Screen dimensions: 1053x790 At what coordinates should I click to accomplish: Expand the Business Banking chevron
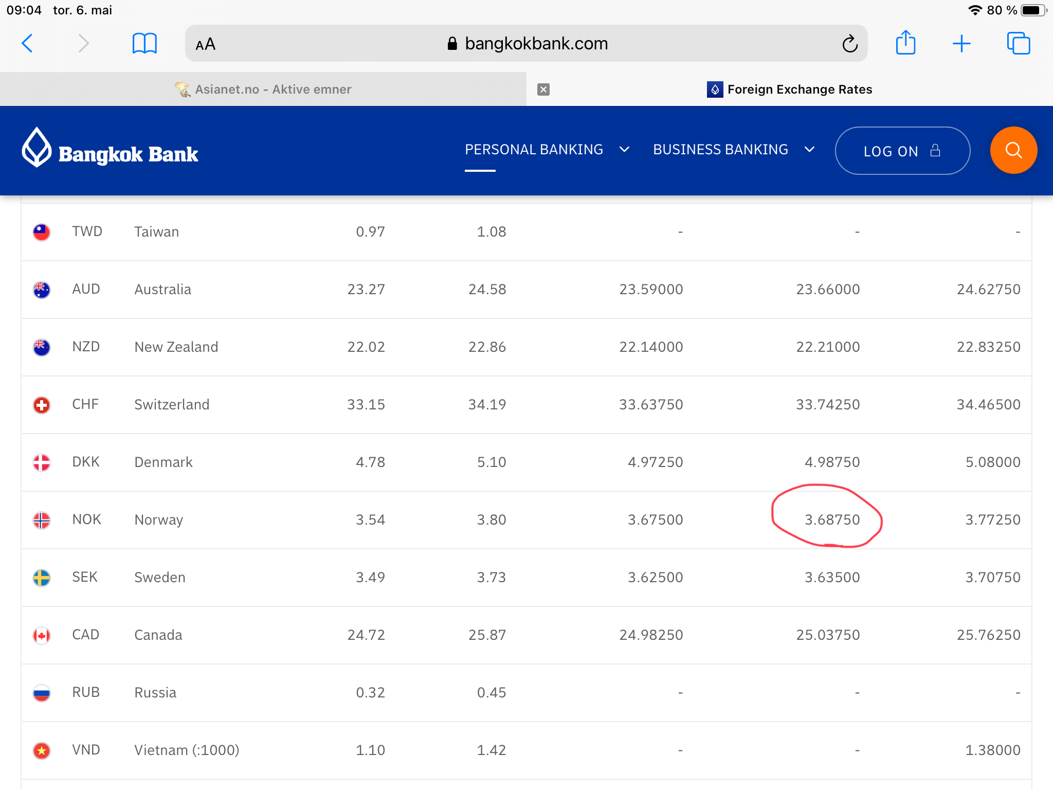pyautogui.click(x=809, y=150)
